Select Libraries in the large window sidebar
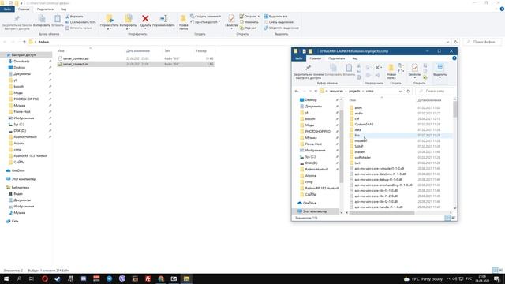Viewport: 505px width, 284px height. [x=21, y=188]
